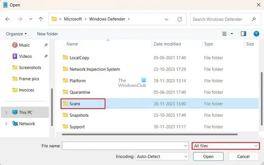The width and height of the screenshot is (264, 165).
Task: Expand chevron after Windows Defender breadcrumb
Action: [x=129, y=19]
